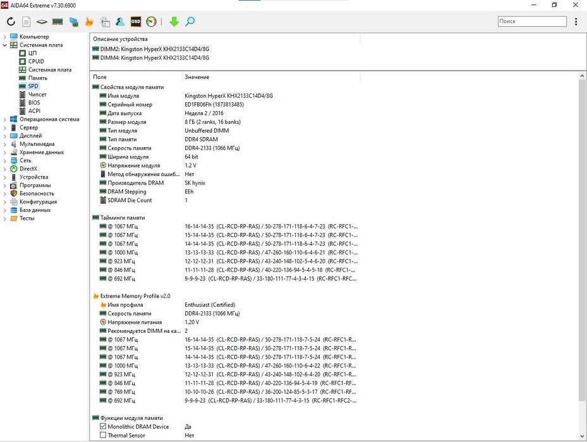Expand the Компьютер tree node
The image size is (587, 442).
4,37
